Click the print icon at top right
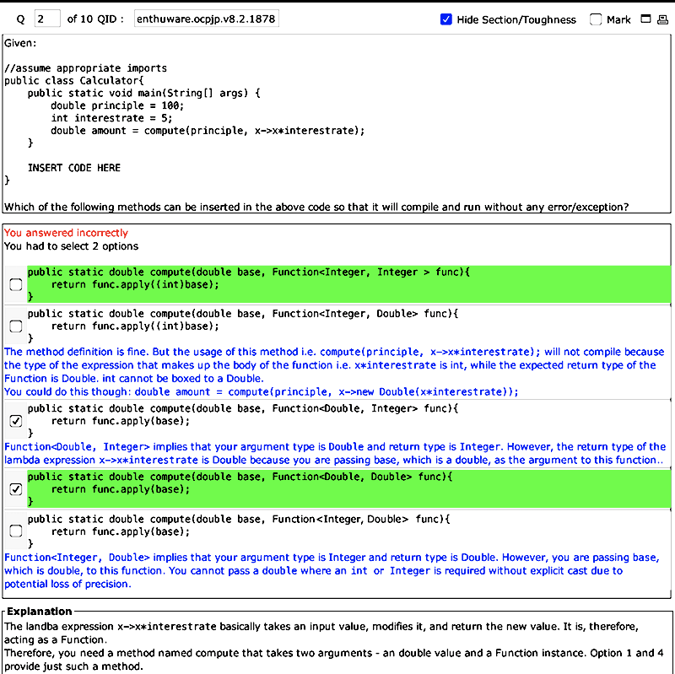675x674 pixels. coord(662,19)
